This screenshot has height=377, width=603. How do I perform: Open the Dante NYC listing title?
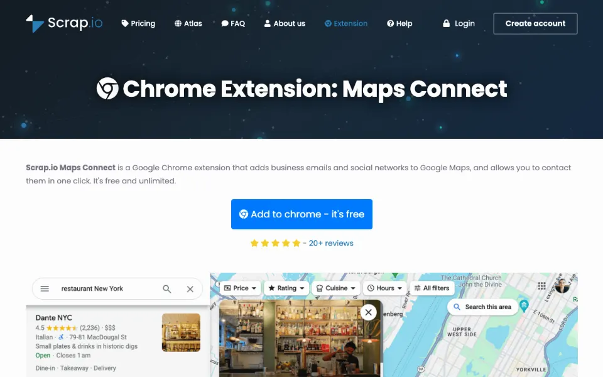click(x=53, y=318)
